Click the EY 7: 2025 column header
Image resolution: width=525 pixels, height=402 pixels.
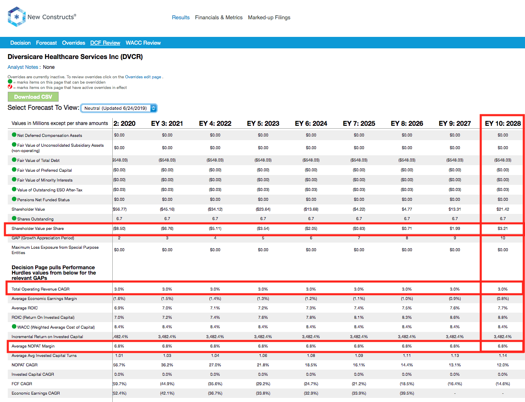[x=359, y=123]
